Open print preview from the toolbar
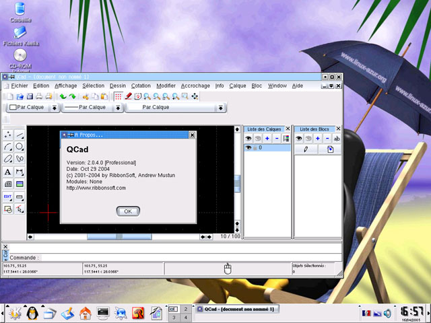 point(49,96)
